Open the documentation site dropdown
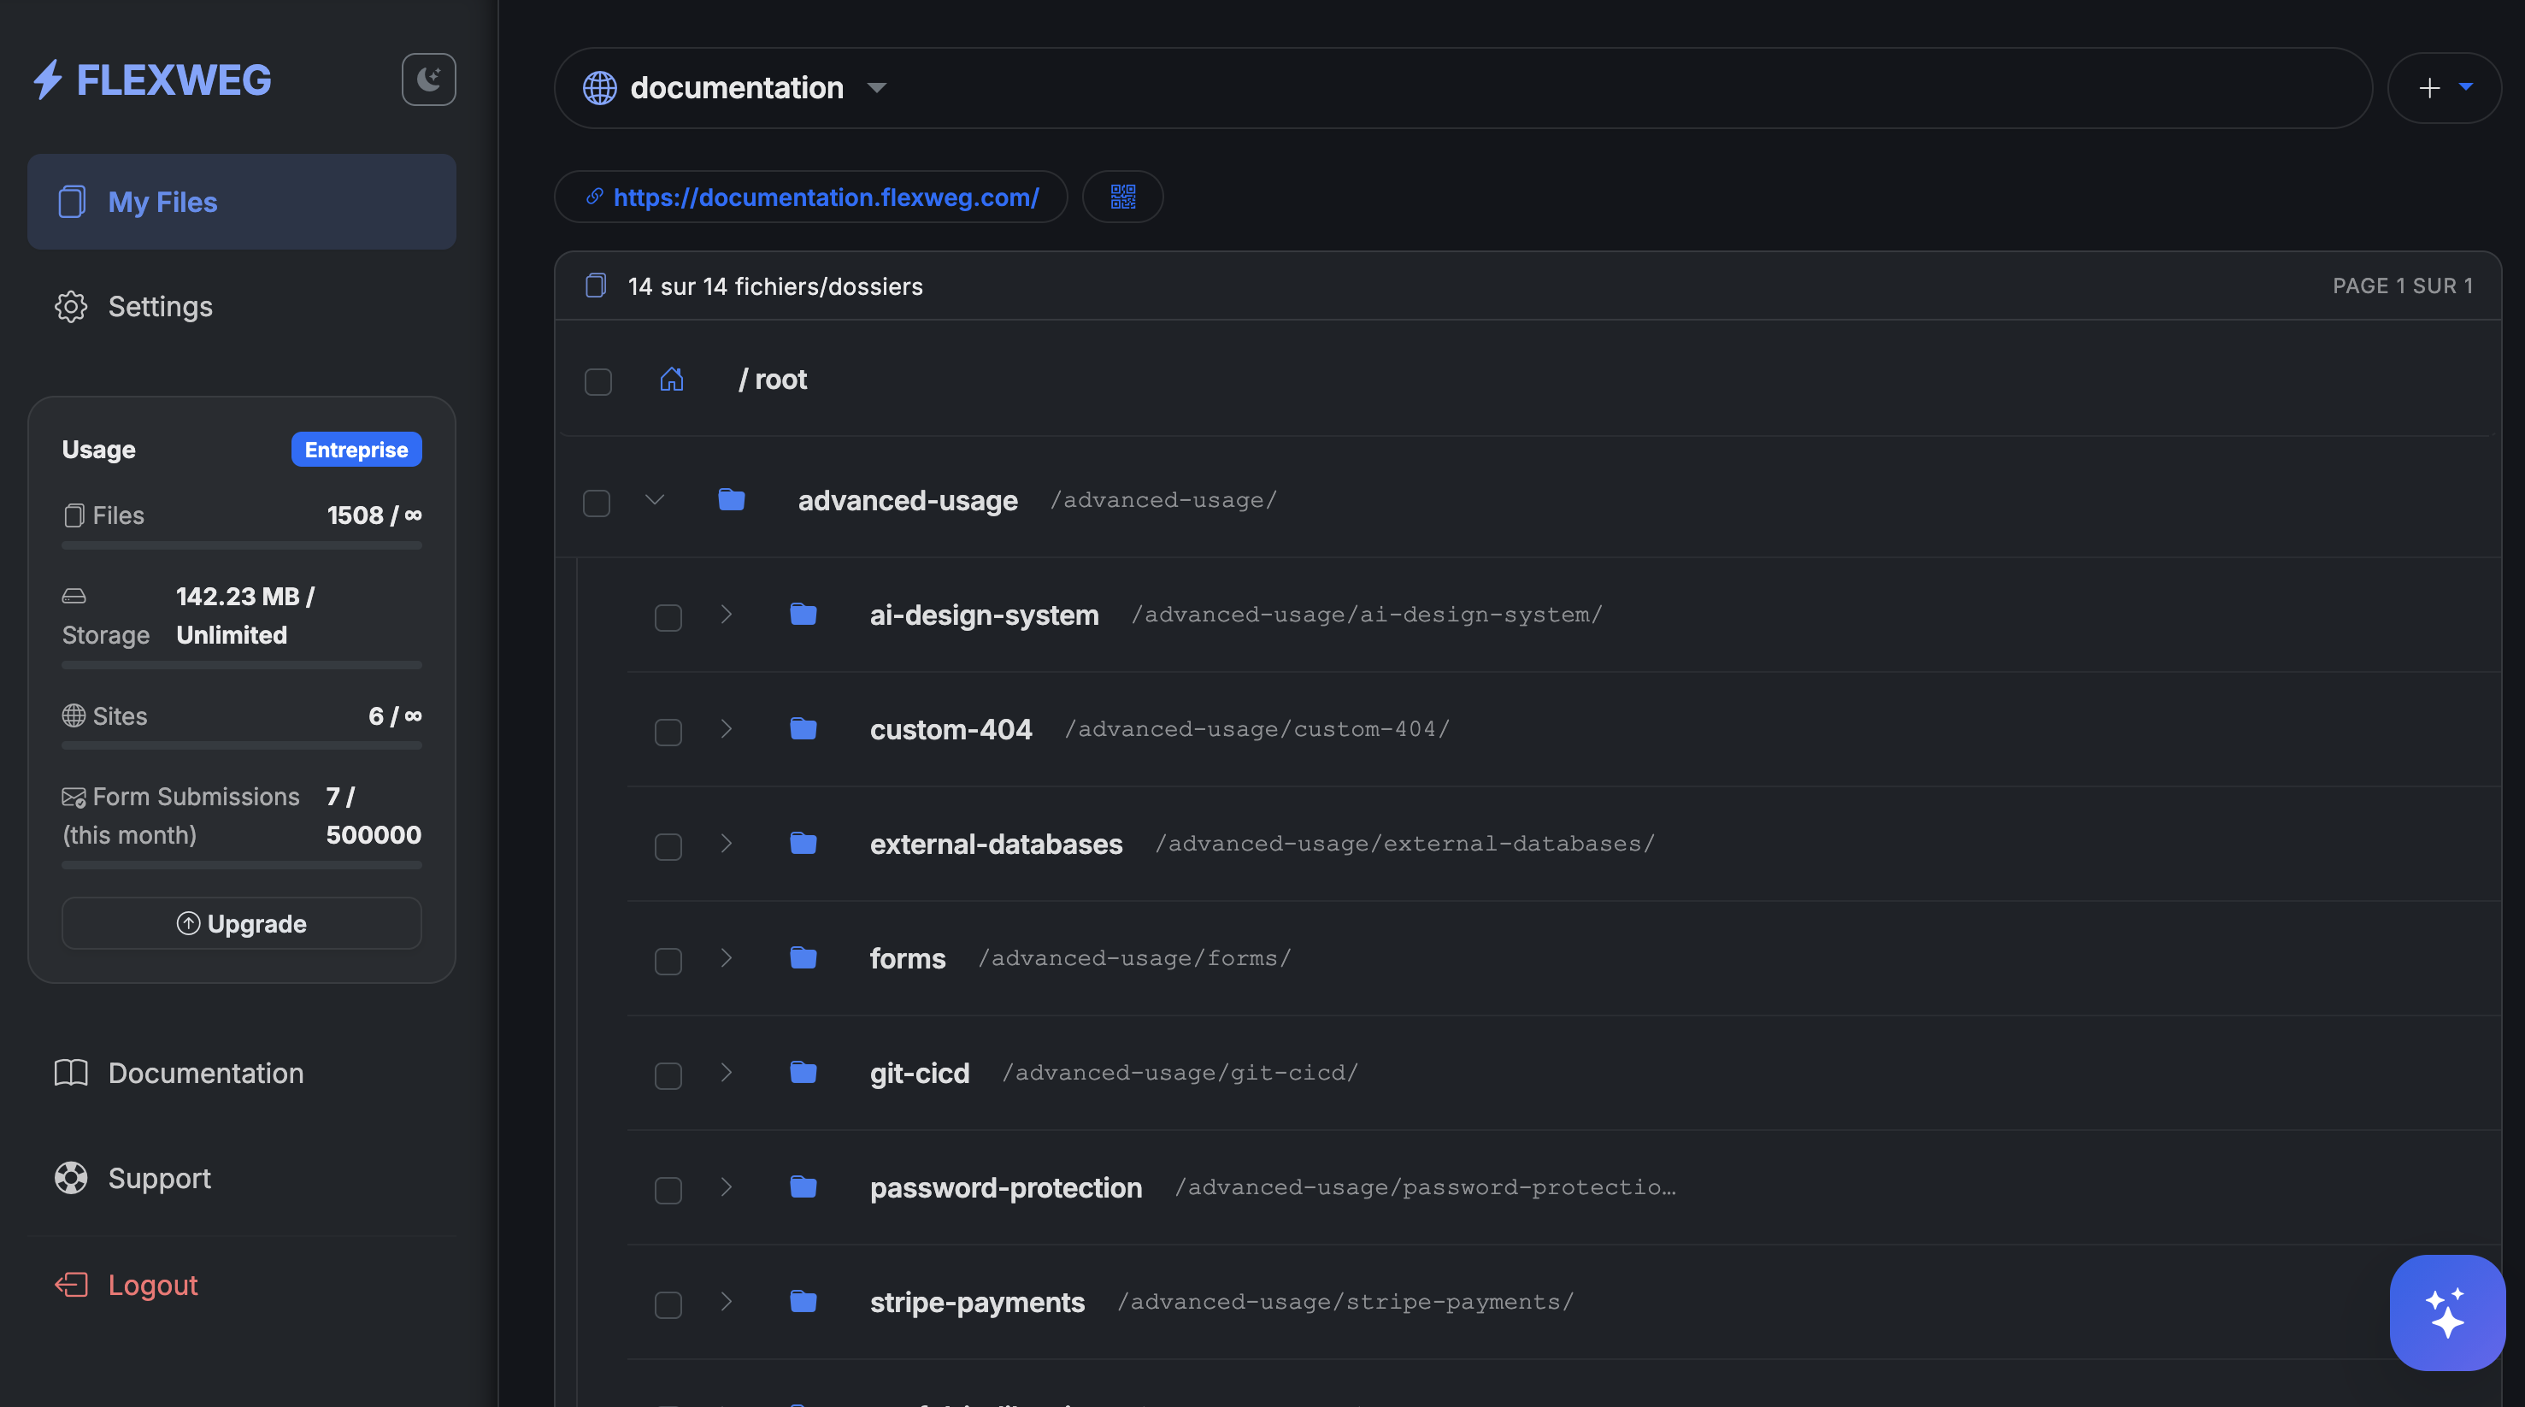This screenshot has height=1407, width=2525. tap(877, 88)
